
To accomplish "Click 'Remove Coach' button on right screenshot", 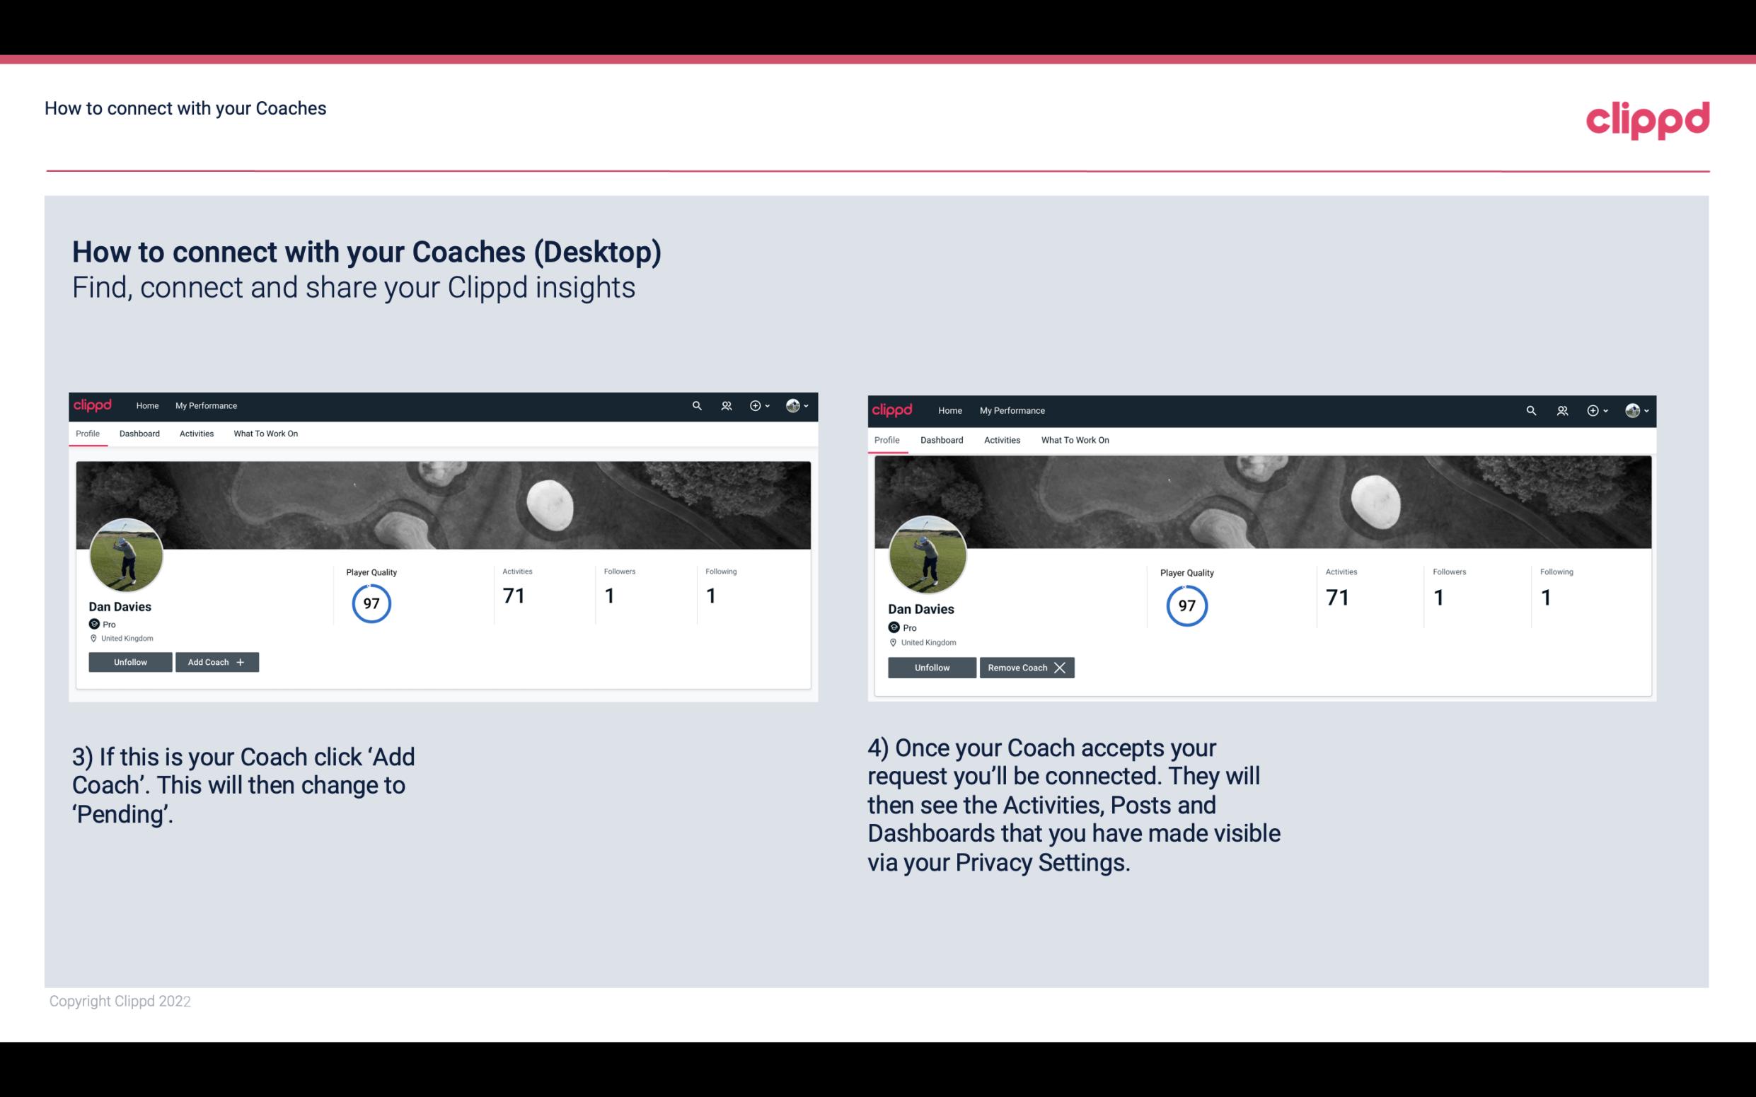I will [1027, 667].
